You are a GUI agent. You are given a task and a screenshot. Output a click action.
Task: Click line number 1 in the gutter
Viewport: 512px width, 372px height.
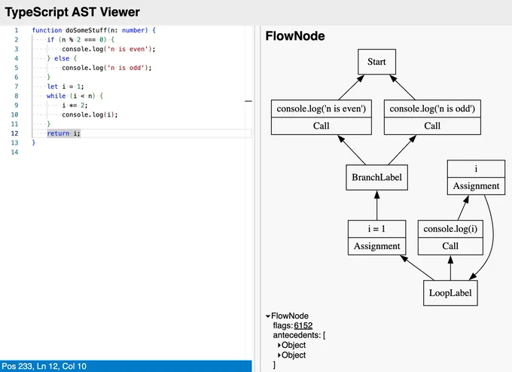(x=17, y=30)
